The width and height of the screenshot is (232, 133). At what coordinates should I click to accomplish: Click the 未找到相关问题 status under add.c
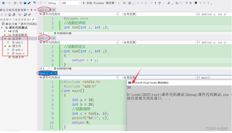63,68
